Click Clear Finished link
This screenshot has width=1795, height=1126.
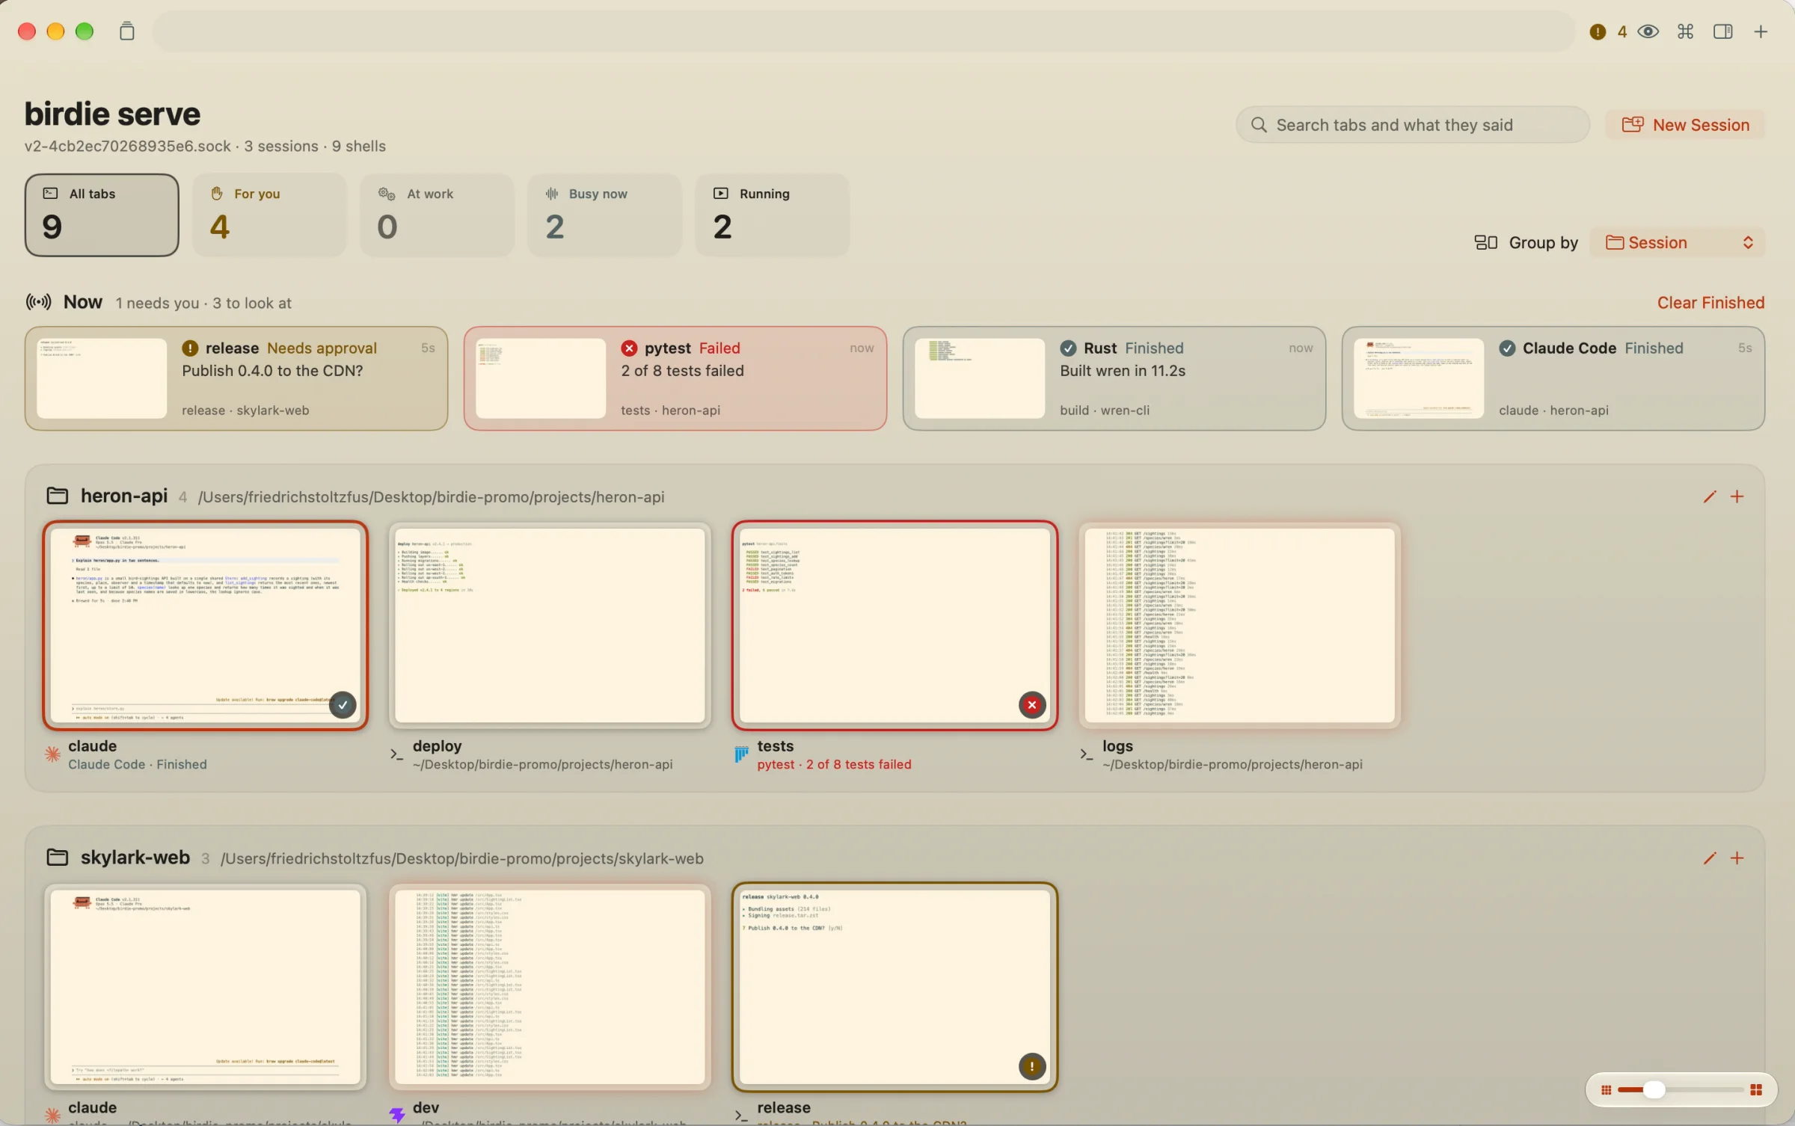pyautogui.click(x=1710, y=303)
